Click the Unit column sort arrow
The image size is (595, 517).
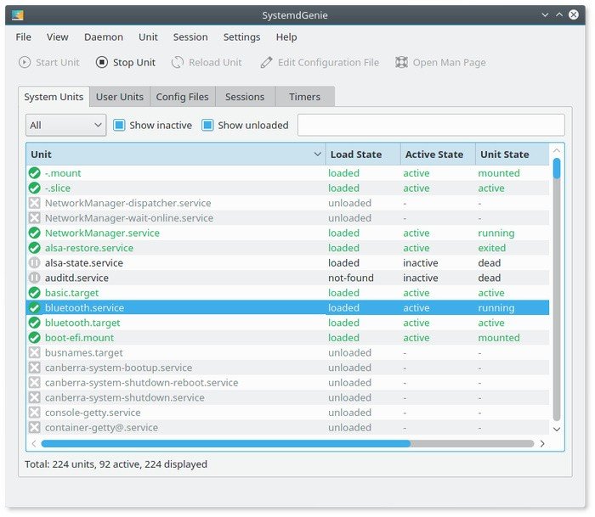(318, 155)
